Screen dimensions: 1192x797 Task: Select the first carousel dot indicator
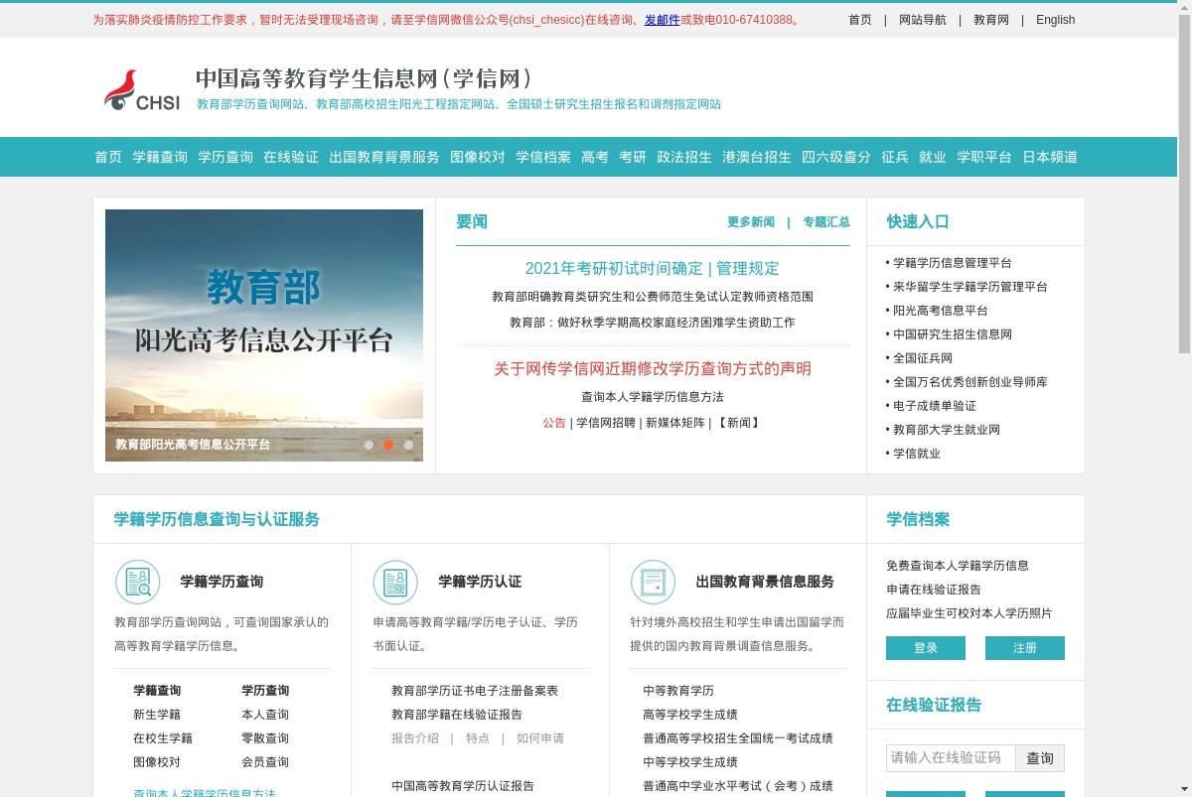pyautogui.click(x=369, y=445)
